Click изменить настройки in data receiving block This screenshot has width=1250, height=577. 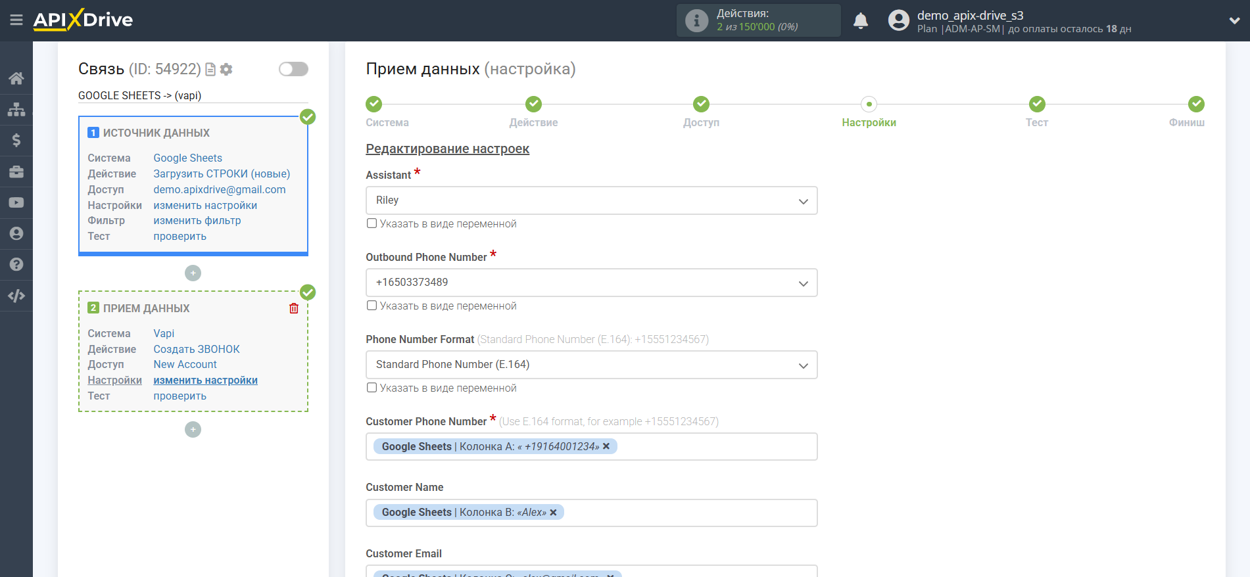coord(205,380)
